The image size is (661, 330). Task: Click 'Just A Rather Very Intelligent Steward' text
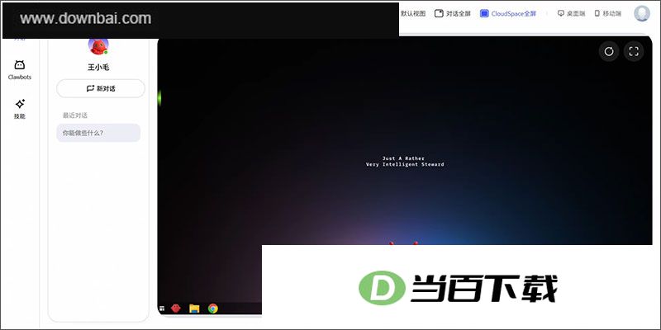[x=405, y=161]
